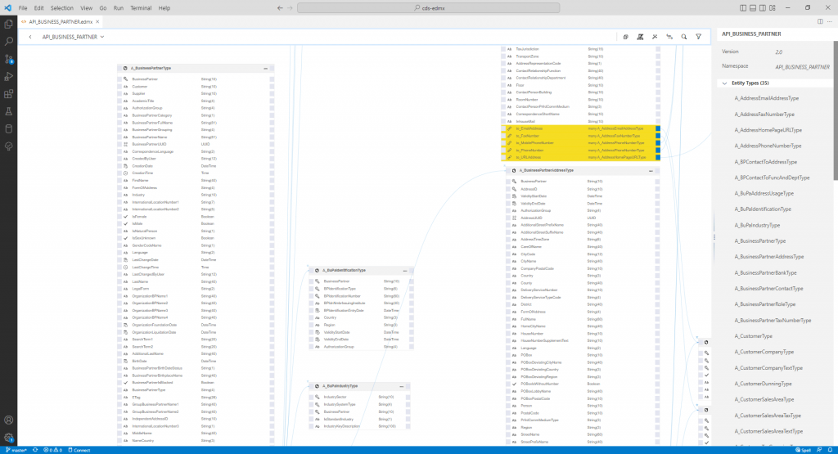Viewport: 838px width, 454px height.
Task: Open the Edit menu
Action: point(39,8)
